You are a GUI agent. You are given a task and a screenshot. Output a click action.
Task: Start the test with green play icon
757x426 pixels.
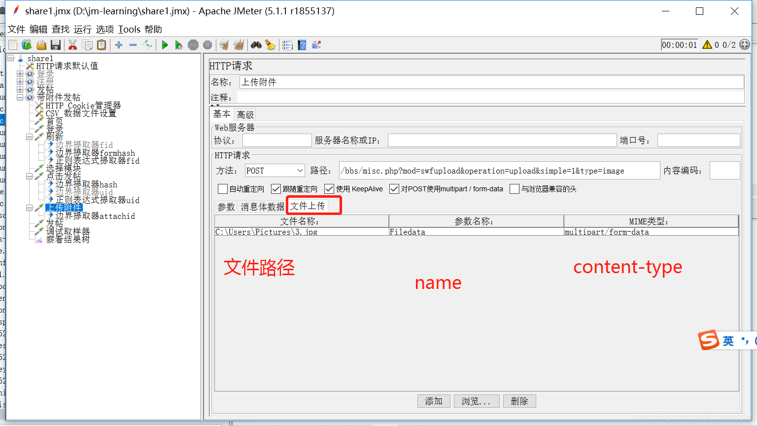pos(165,45)
